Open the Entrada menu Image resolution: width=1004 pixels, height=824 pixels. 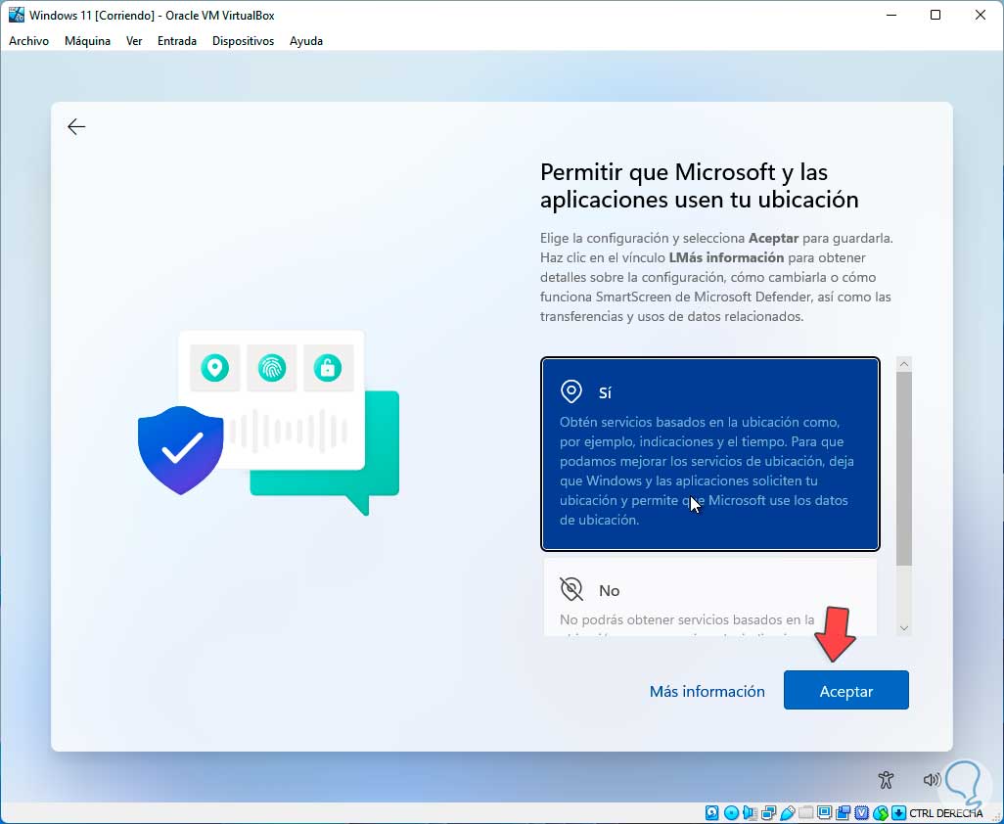(177, 41)
